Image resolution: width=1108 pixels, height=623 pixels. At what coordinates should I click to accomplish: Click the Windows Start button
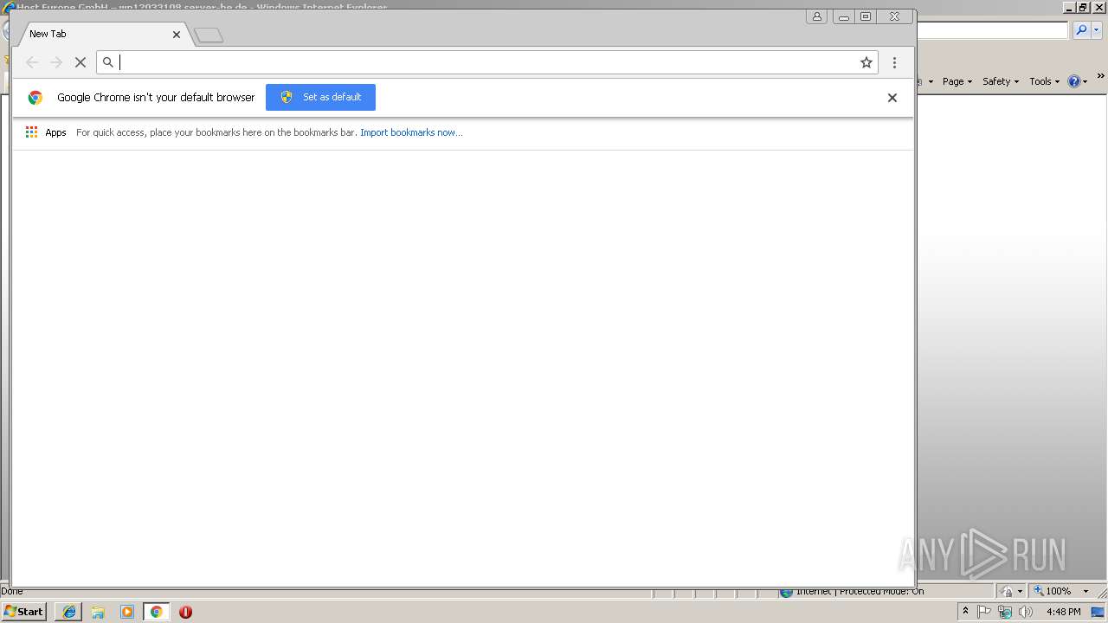23,612
